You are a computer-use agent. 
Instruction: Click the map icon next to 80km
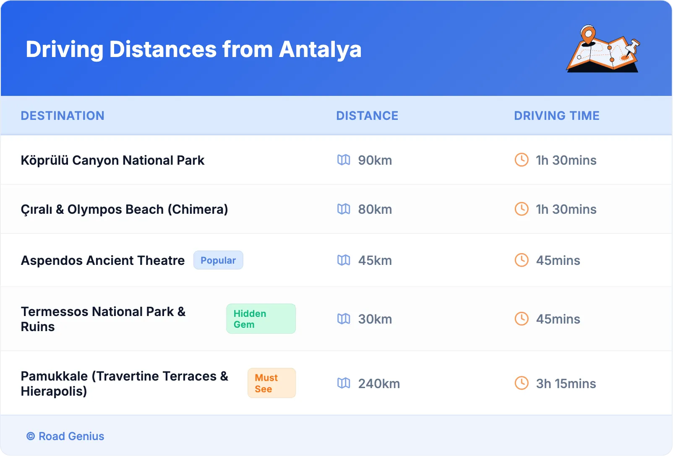(344, 209)
